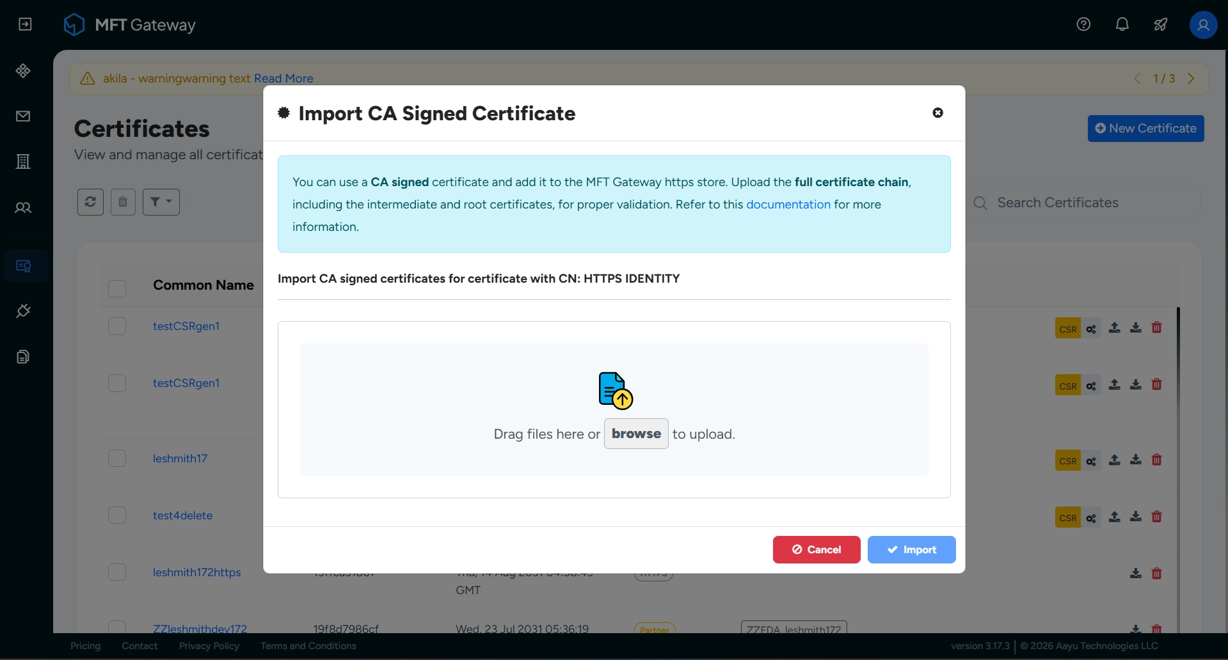Screen dimensions: 1228x660
Task: Click the gears icon on leshmith17 row
Action: (1091, 461)
